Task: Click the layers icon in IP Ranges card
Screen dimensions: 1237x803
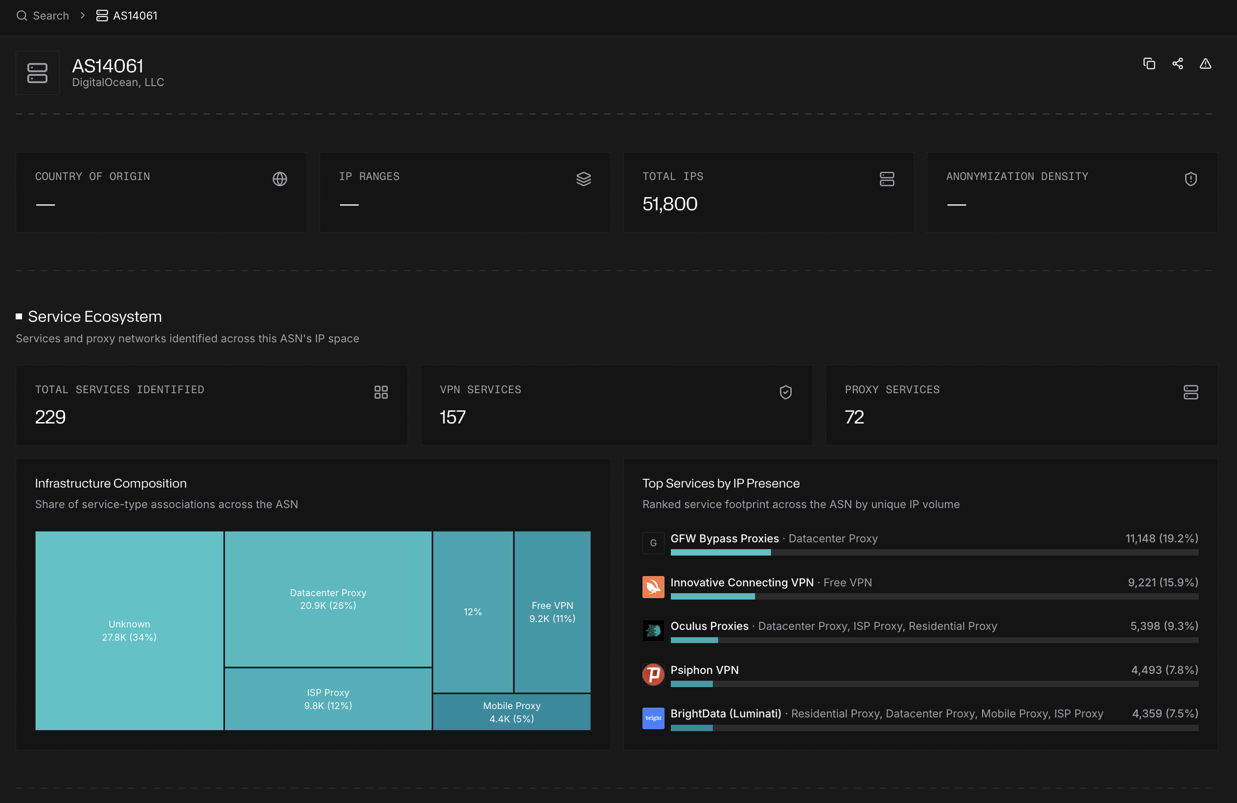Action: 584,178
